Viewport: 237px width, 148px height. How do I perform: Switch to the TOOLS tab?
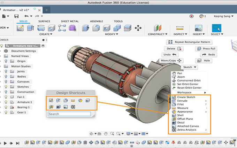(118, 21)
